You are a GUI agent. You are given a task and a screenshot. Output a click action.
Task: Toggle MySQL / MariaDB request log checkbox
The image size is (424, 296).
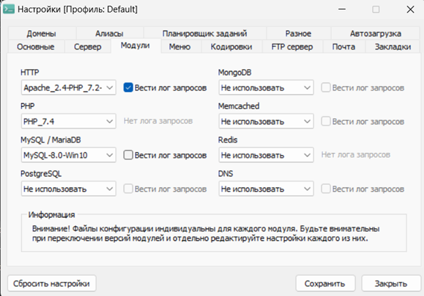(x=128, y=155)
